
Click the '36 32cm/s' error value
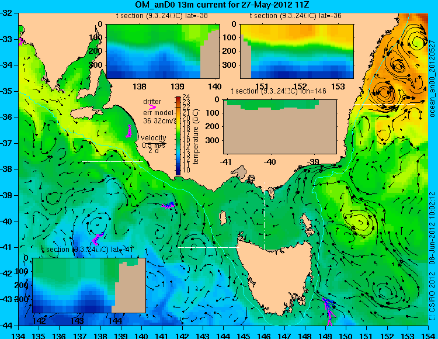coord(160,121)
